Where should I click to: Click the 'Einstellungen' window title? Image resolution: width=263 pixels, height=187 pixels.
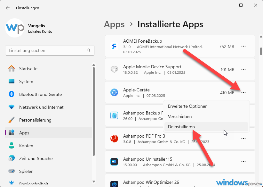[28, 8]
